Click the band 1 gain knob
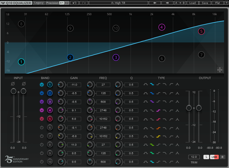The height and width of the screenshot is (168, 229). (x=60, y=85)
